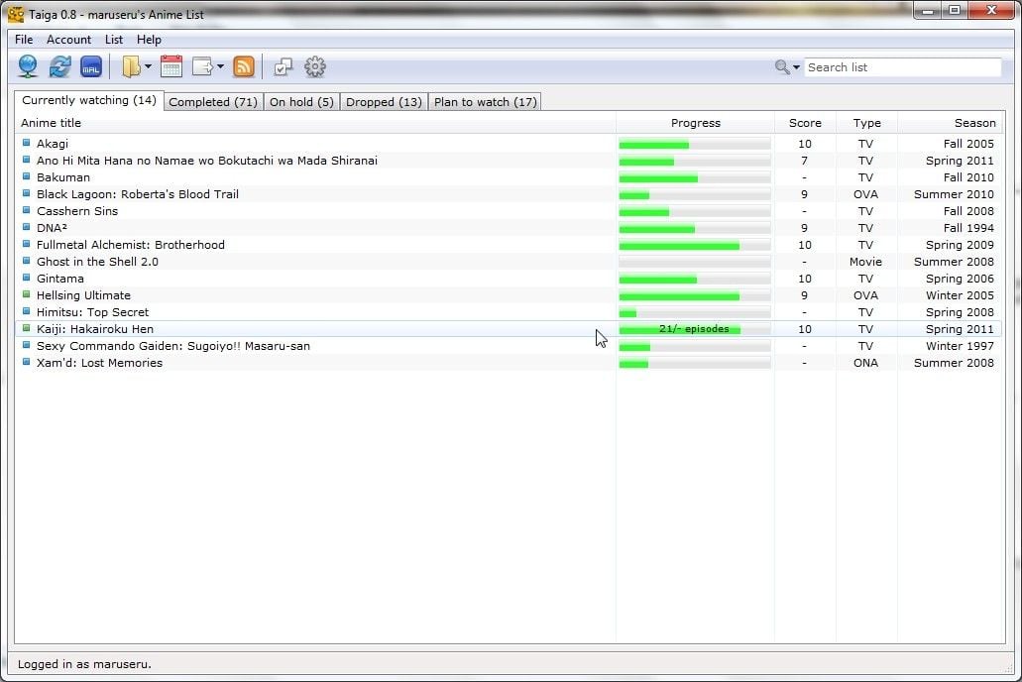Click the empty progress bar for Ghost in the Shell 2.0

tap(695, 262)
